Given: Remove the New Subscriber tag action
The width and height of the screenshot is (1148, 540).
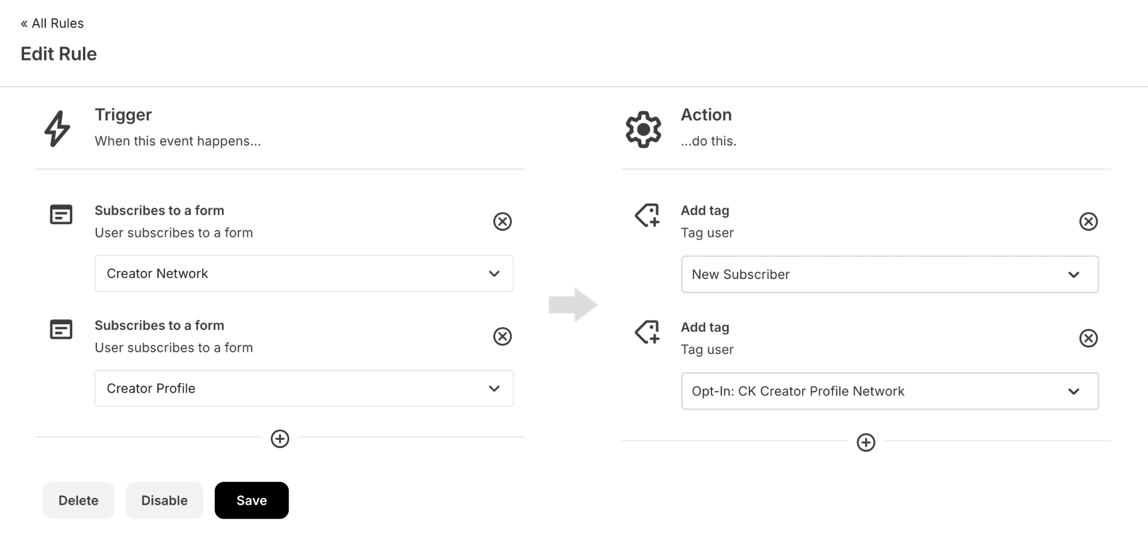Looking at the screenshot, I should 1088,221.
